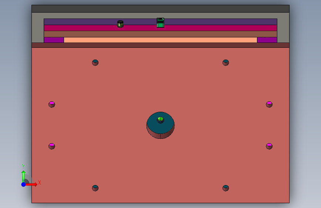Select the lower magenta hole on the right edge
This screenshot has width=321, height=208.
(x=269, y=146)
